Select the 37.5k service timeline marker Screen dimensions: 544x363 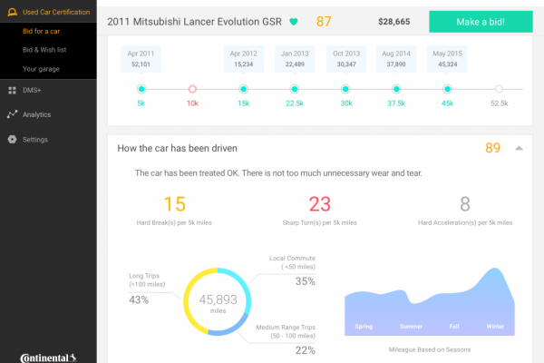(396, 89)
